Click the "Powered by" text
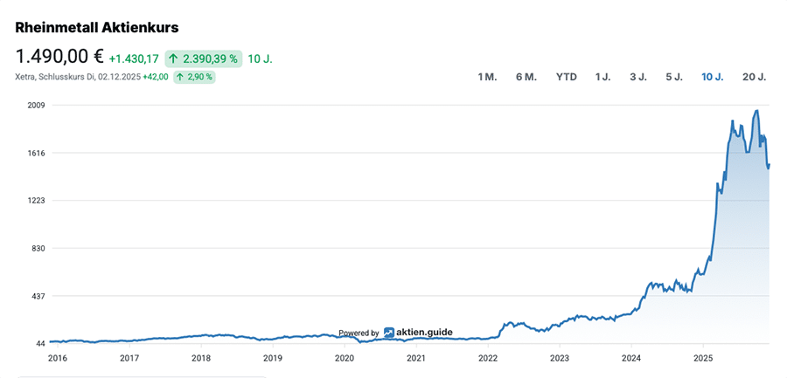 click(359, 333)
